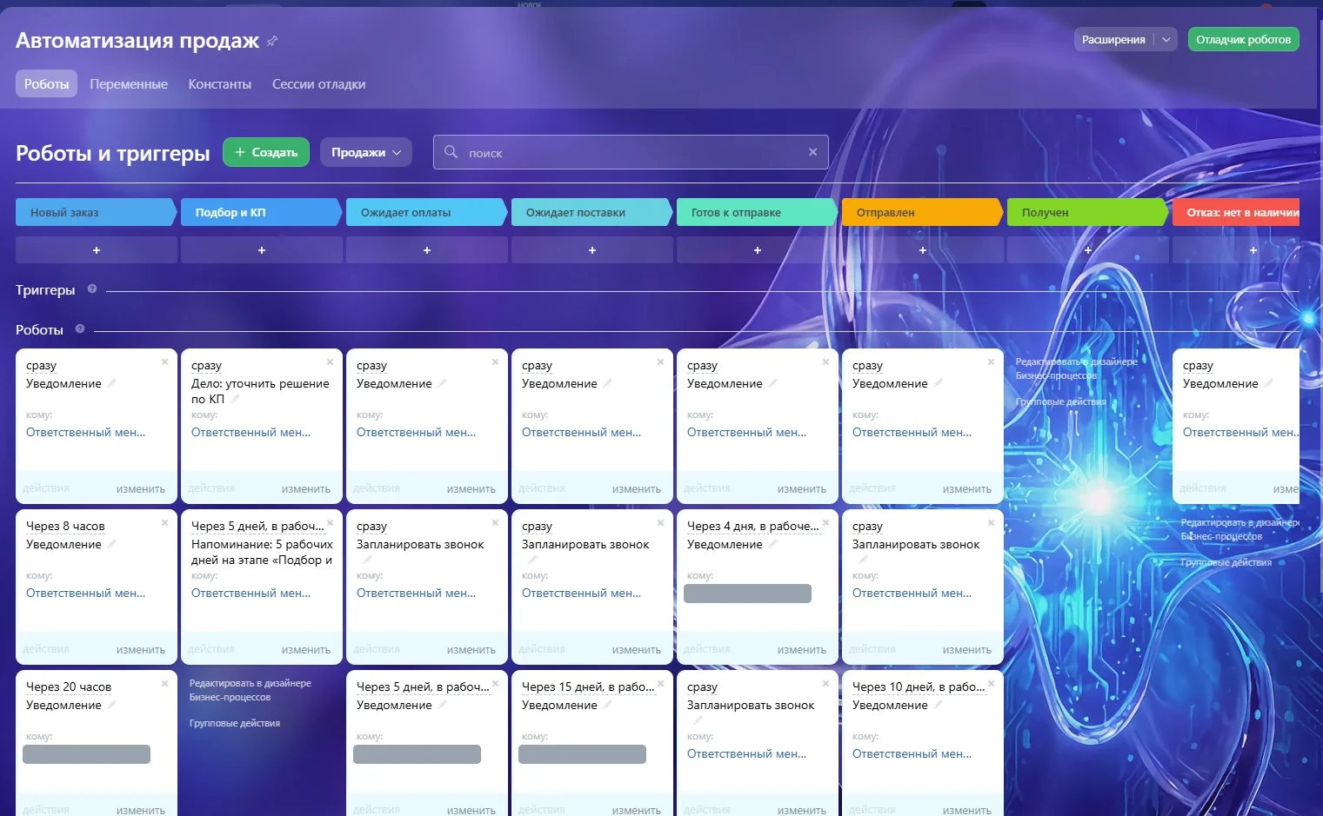Click the Расширения button

(1113, 40)
